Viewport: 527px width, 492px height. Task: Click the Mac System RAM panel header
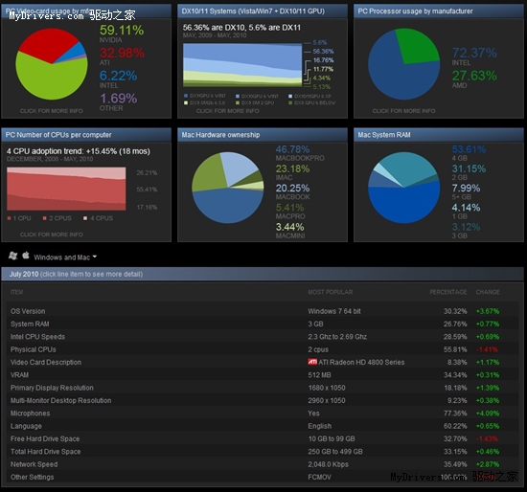(439, 135)
